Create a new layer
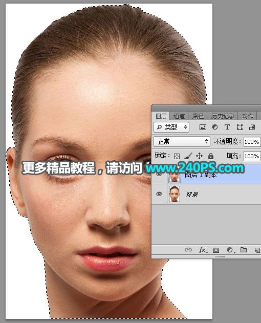The image size is (261, 323). pyautogui.click(x=257, y=250)
